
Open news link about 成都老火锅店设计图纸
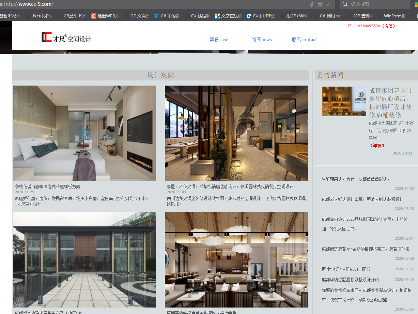(362, 199)
